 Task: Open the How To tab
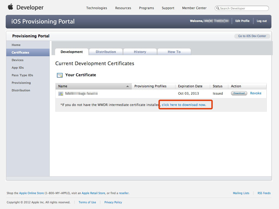(174, 52)
